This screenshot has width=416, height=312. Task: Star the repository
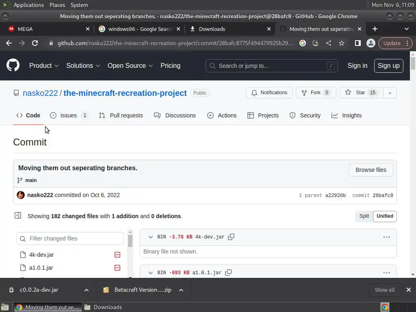click(x=361, y=93)
